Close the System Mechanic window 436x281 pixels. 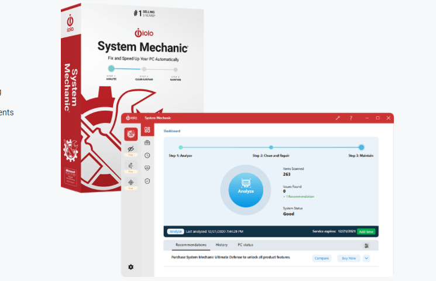pos(389,118)
